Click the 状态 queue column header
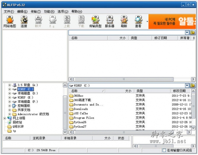This screenshot has width=198, height=155. pos(121,138)
